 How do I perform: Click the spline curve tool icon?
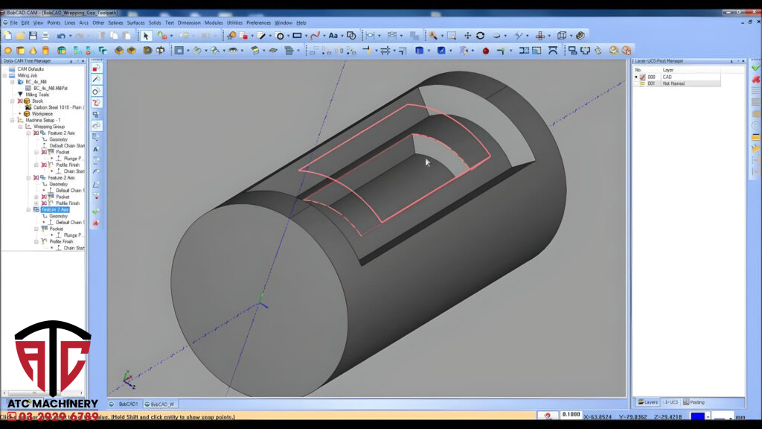point(316,36)
